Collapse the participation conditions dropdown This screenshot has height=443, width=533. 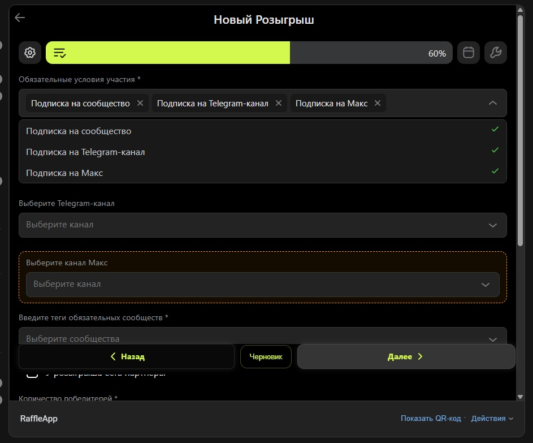[492, 103]
